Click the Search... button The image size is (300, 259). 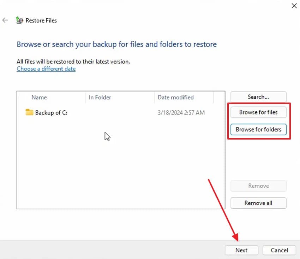[x=258, y=97]
